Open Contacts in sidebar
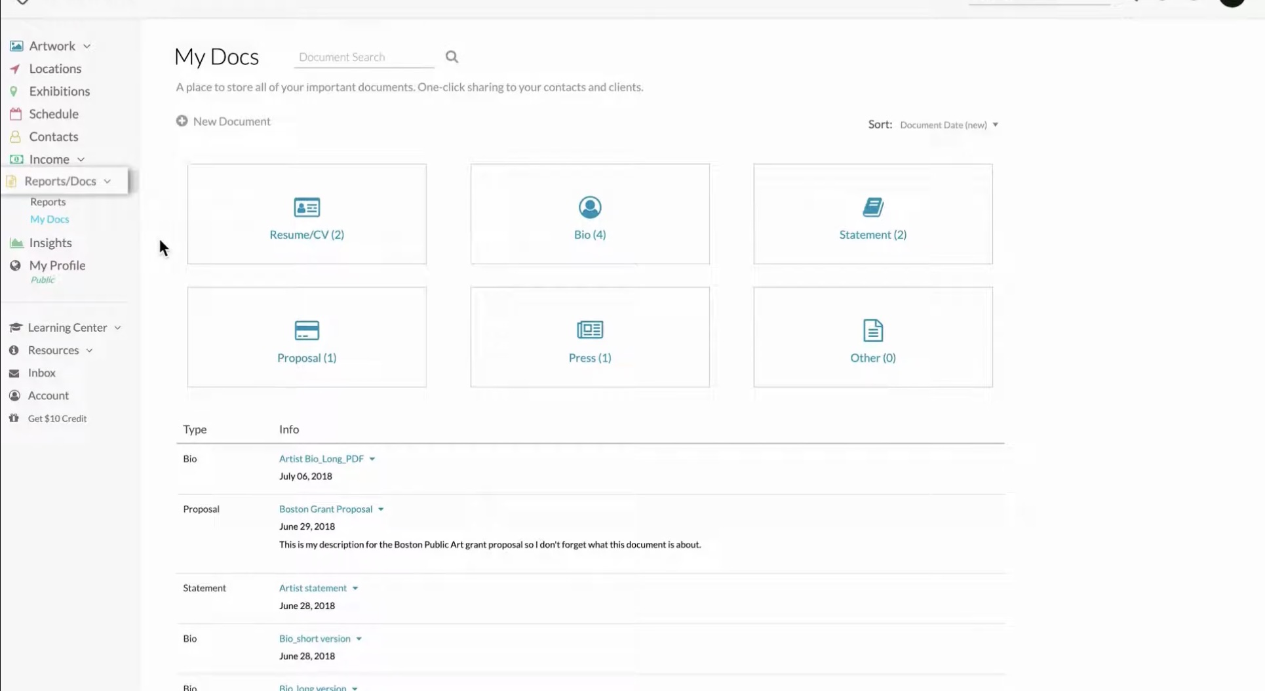The width and height of the screenshot is (1265, 691). (x=54, y=136)
